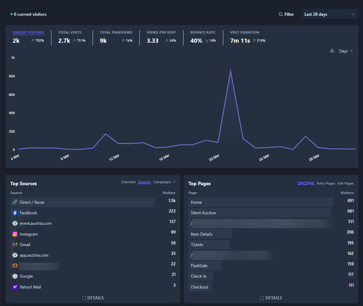
Task: Show the Visit Duration metric graph
Action: click(x=245, y=33)
